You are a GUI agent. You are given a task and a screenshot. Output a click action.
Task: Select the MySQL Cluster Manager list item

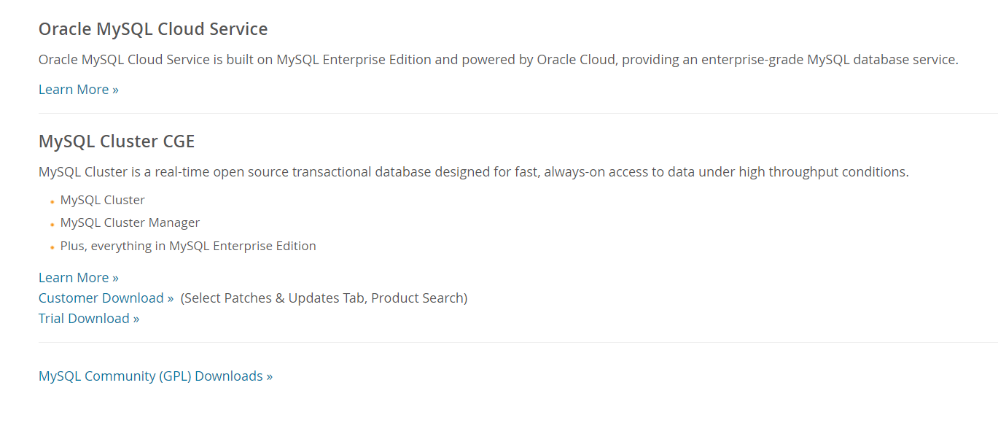[x=130, y=222]
